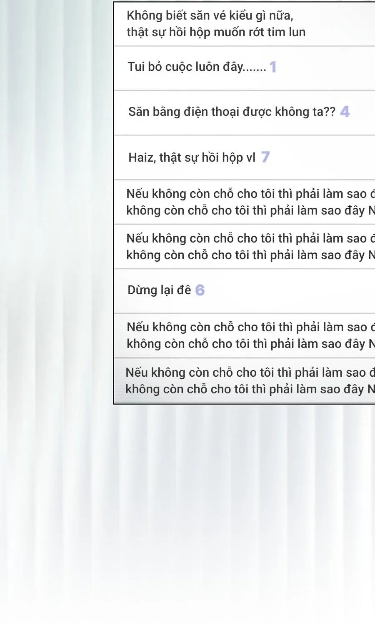The height and width of the screenshot is (625, 375).
Task: Open the last "Nếu không còn chỗ" post in the list
Action: [245, 380]
